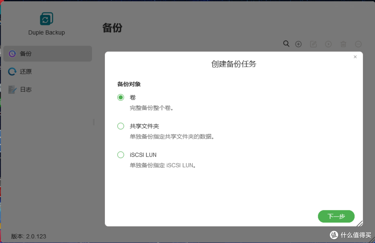Click the clock icon beside 备份
Viewport: 375px width, 243px height.
pos(12,53)
